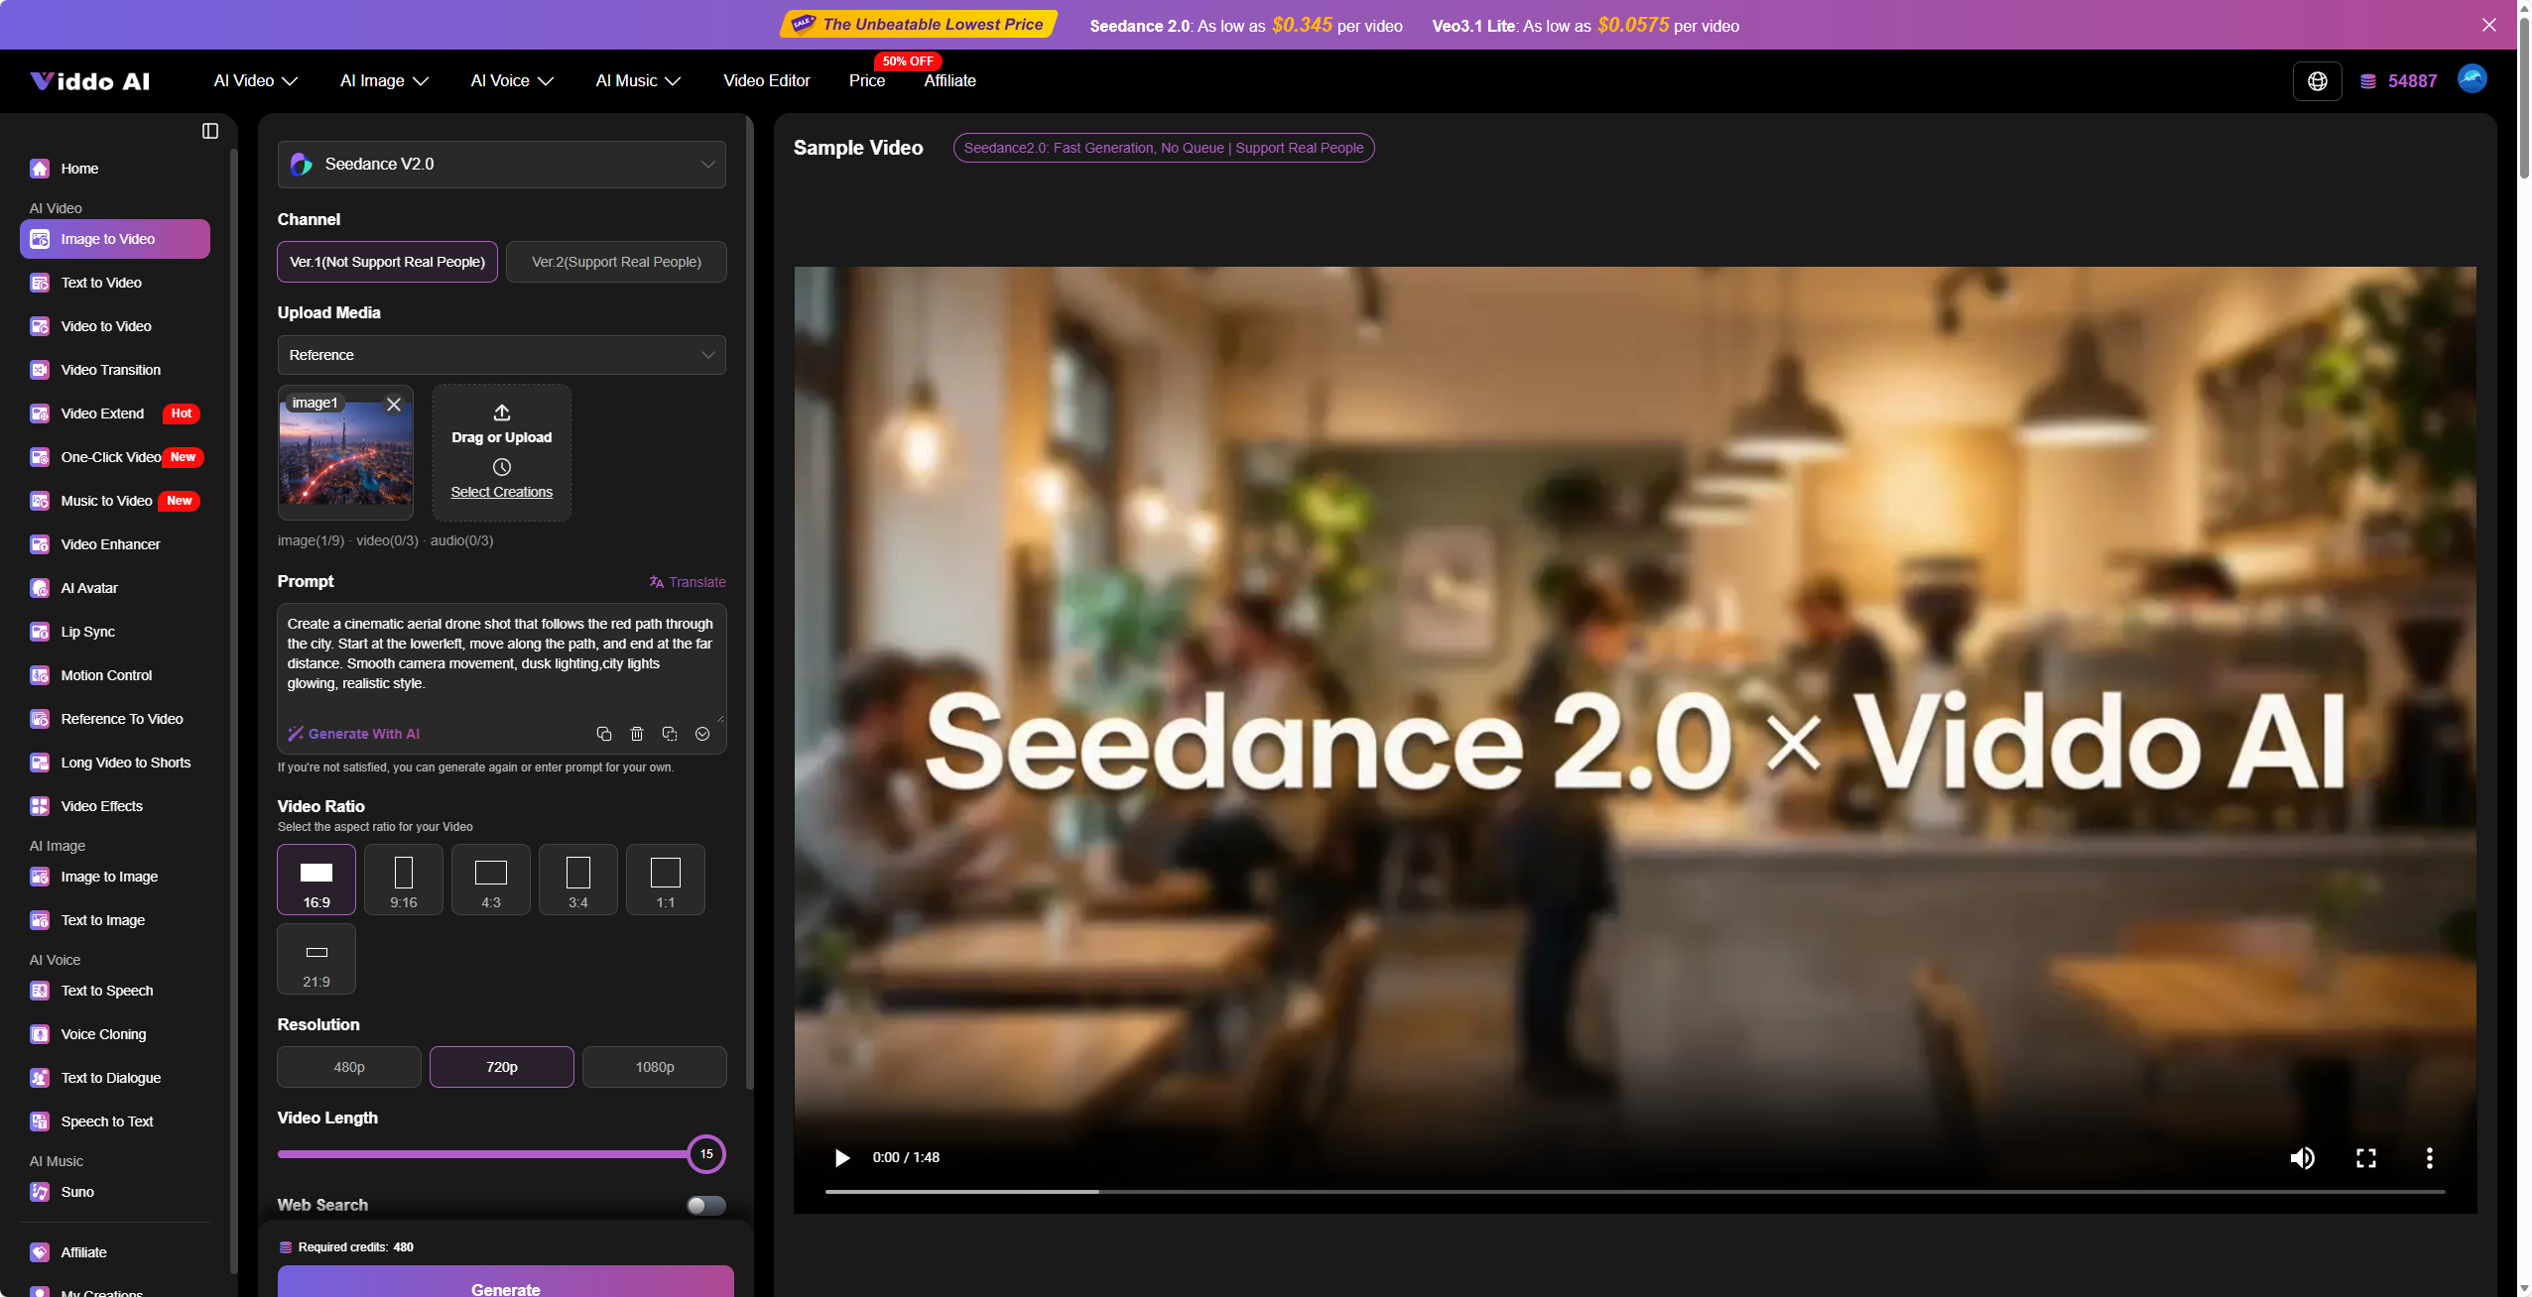Screen dimensions: 2532x1297
Task: Delete the prompt with trash icon
Action: [x=637, y=734]
